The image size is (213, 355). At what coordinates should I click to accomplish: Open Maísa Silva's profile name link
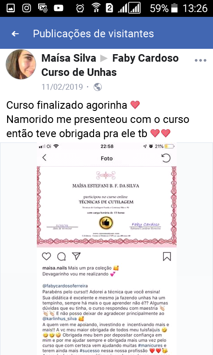pos(69,59)
